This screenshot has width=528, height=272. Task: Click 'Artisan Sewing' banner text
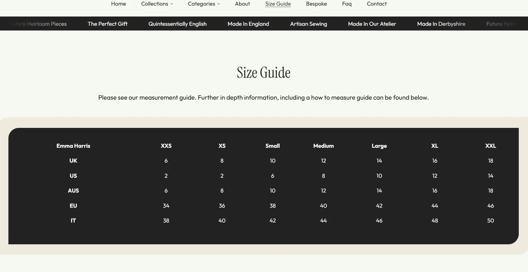[308, 24]
